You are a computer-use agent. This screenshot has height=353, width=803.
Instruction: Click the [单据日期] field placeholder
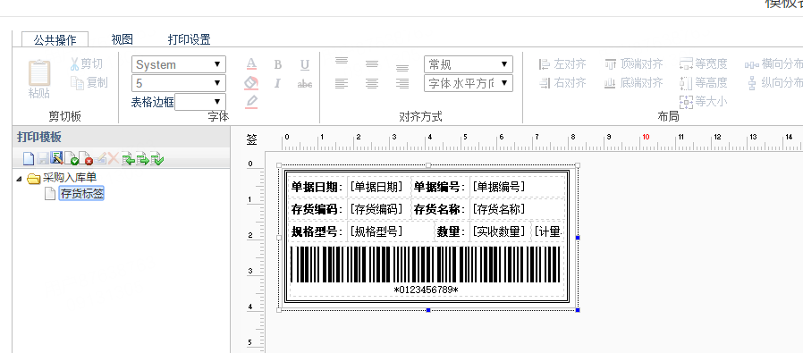tap(376, 187)
